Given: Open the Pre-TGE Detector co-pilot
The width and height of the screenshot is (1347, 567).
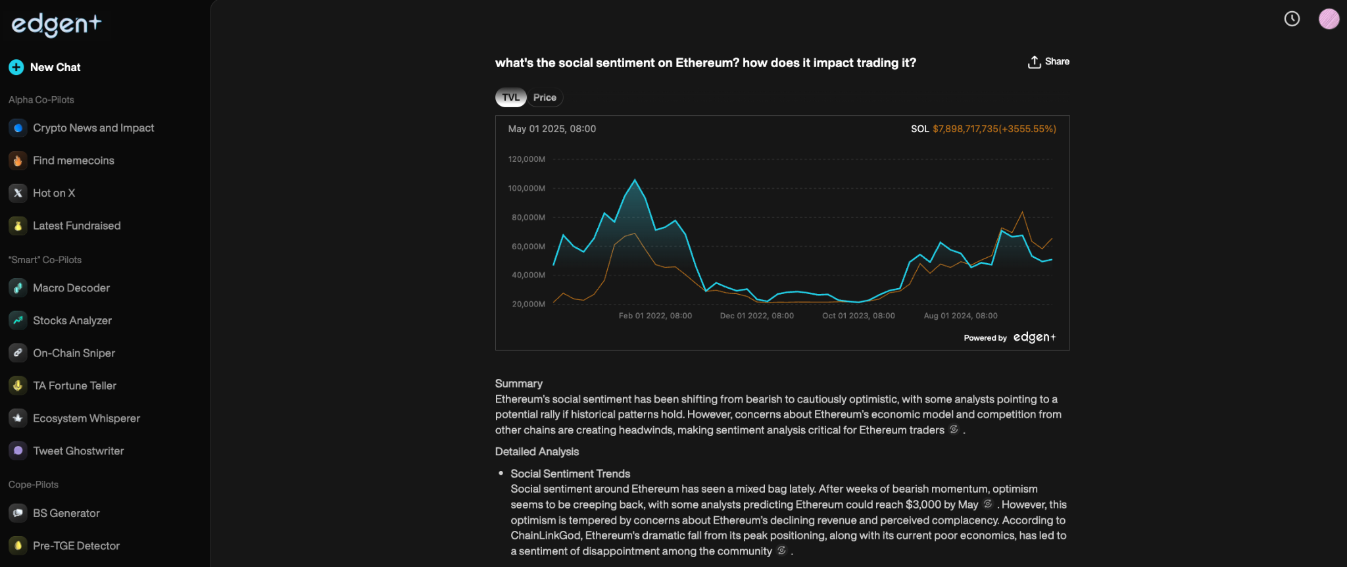Looking at the screenshot, I should point(76,546).
